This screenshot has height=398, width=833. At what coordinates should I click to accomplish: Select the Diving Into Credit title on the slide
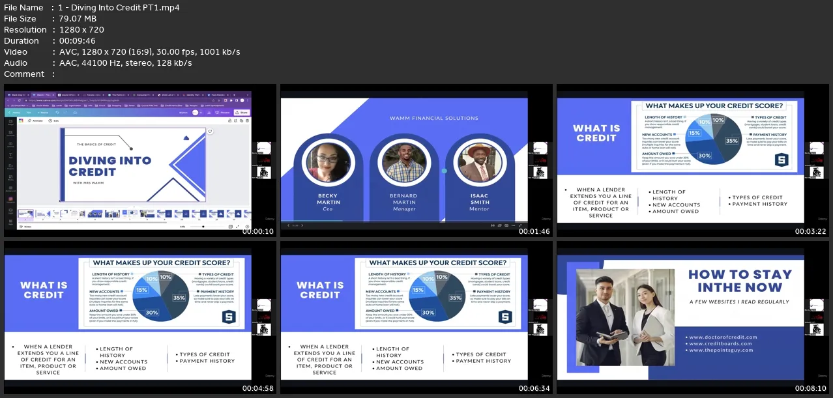(110, 166)
